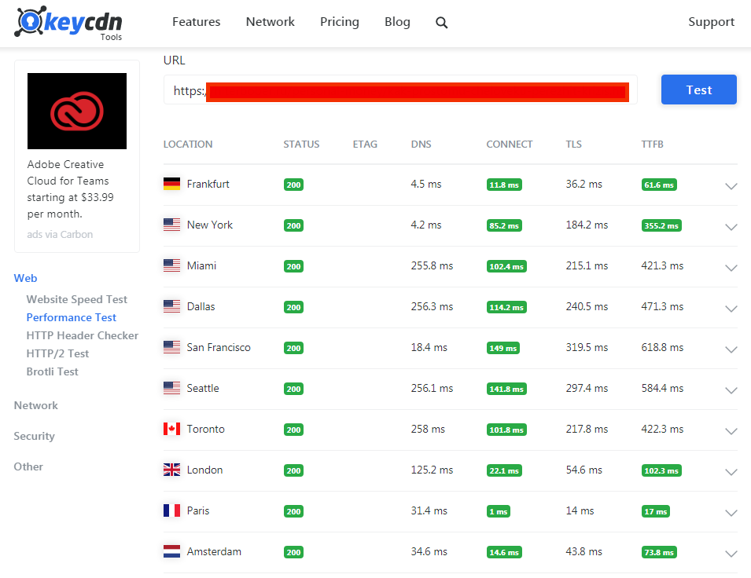Click the ETAG column header
751x578 pixels.
click(365, 144)
